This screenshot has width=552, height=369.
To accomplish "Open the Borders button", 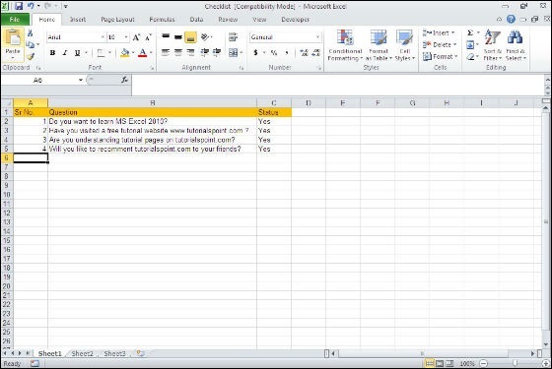I will [x=101, y=53].
